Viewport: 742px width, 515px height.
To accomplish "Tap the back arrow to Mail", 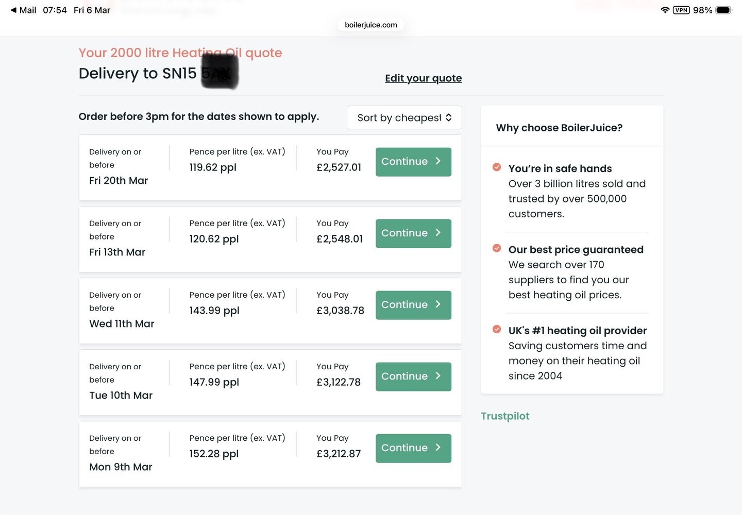I will [x=14, y=10].
